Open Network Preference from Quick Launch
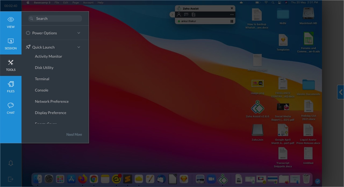 pos(52,101)
